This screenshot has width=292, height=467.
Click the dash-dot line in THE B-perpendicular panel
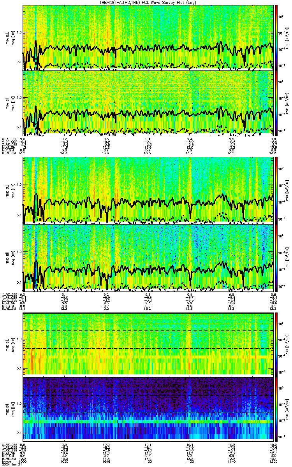(x=148, y=348)
